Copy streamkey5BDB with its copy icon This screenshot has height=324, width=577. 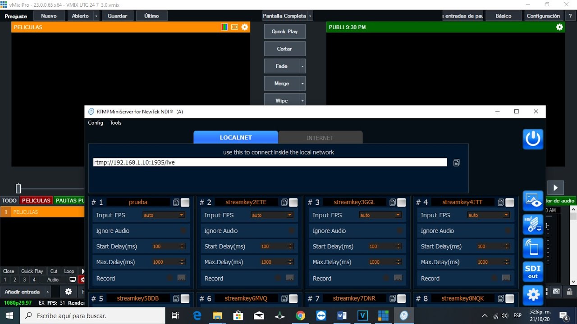[176, 298]
